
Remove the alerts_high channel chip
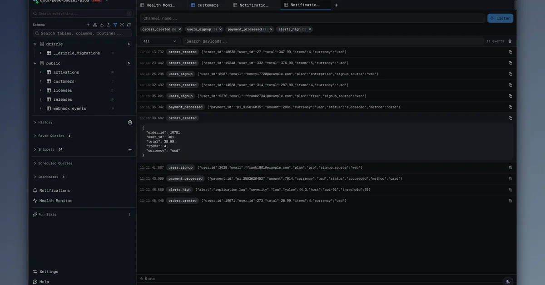click(x=310, y=29)
